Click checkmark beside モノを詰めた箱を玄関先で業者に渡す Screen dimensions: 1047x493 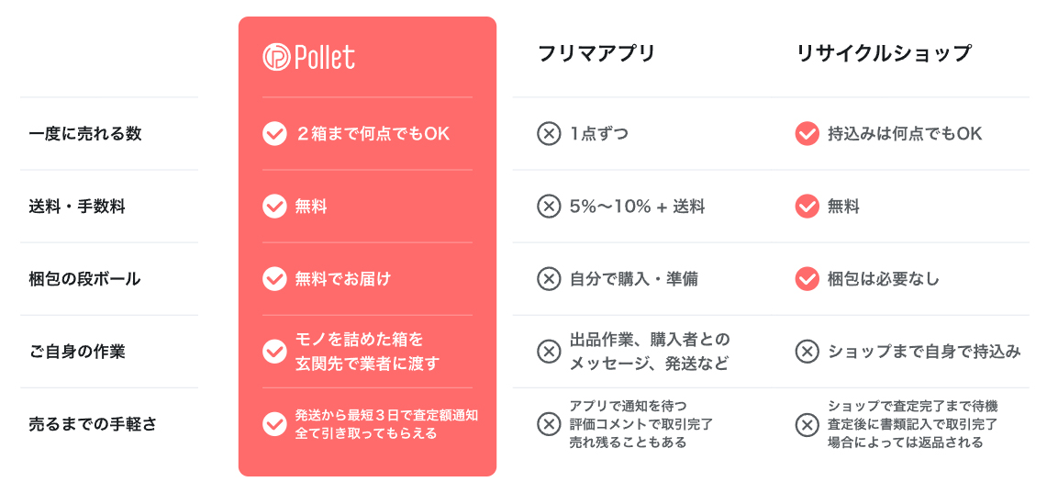274,352
